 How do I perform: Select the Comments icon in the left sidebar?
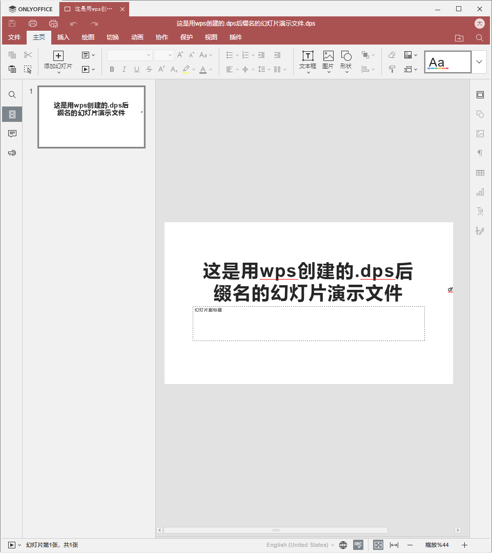(x=12, y=134)
